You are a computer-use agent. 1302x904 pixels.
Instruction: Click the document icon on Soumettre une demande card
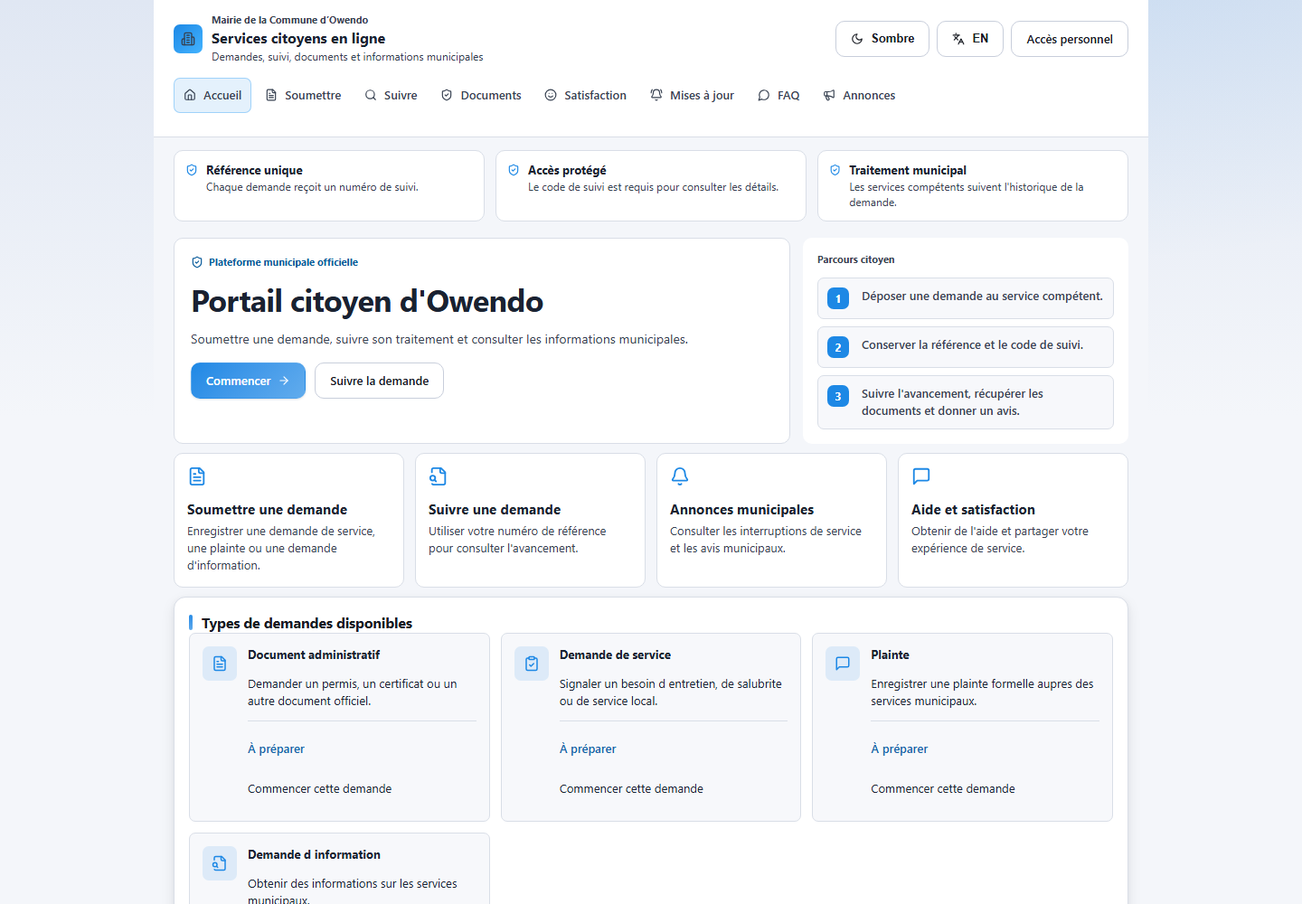click(x=197, y=476)
